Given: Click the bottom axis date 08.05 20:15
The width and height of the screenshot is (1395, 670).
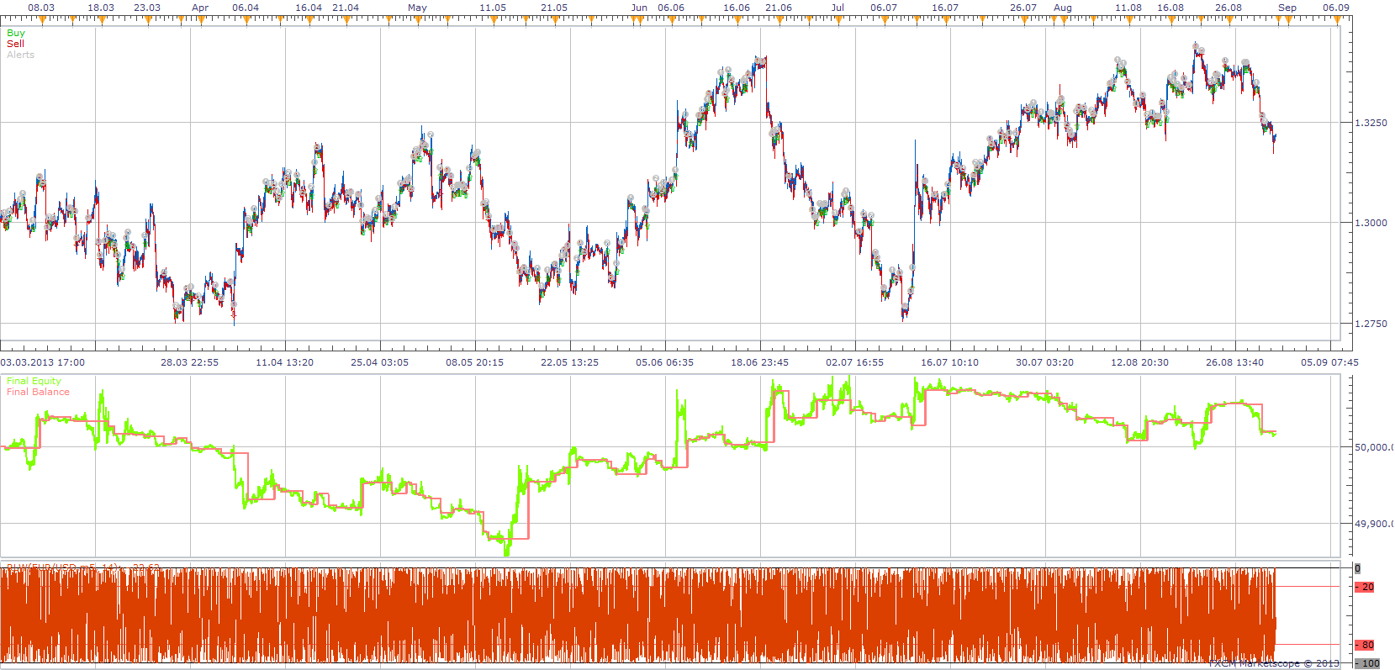Looking at the screenshot, I should 475,362.
